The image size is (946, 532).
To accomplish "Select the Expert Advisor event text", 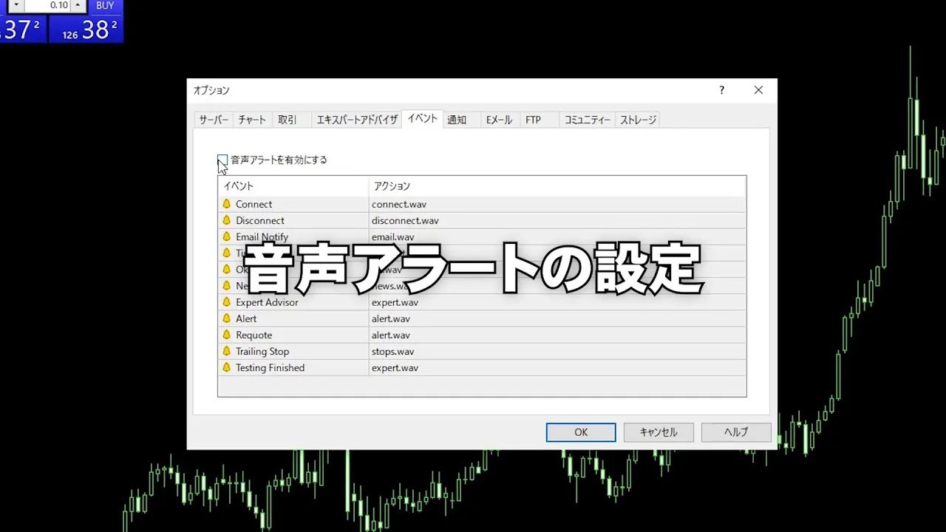I will (267, 302).
